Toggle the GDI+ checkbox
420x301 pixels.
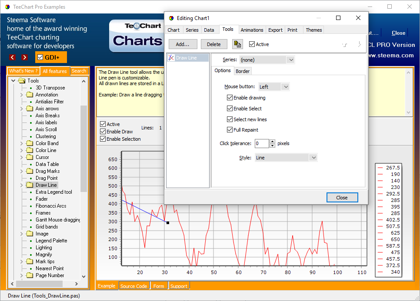tap(40, 57)
